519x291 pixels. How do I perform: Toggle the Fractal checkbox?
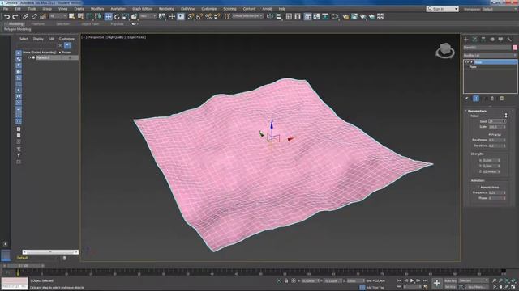pyautogui.click(x=489, y=135)
